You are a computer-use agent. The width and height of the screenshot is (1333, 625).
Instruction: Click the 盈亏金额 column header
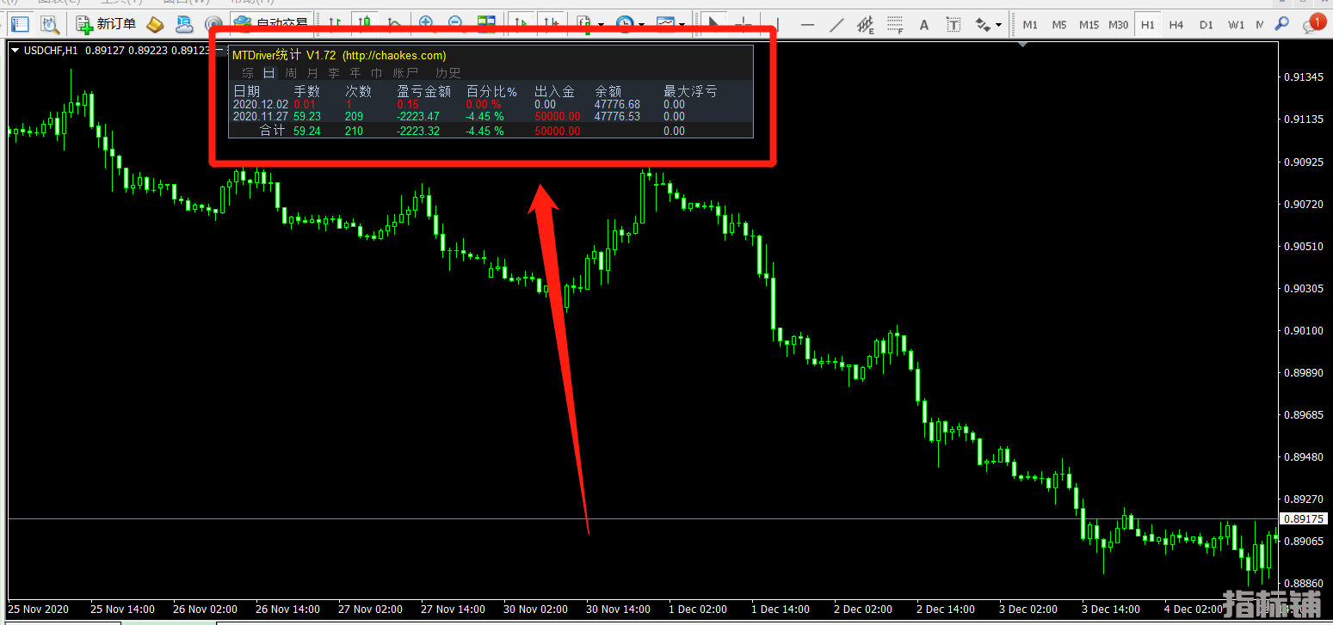(423, 91)
